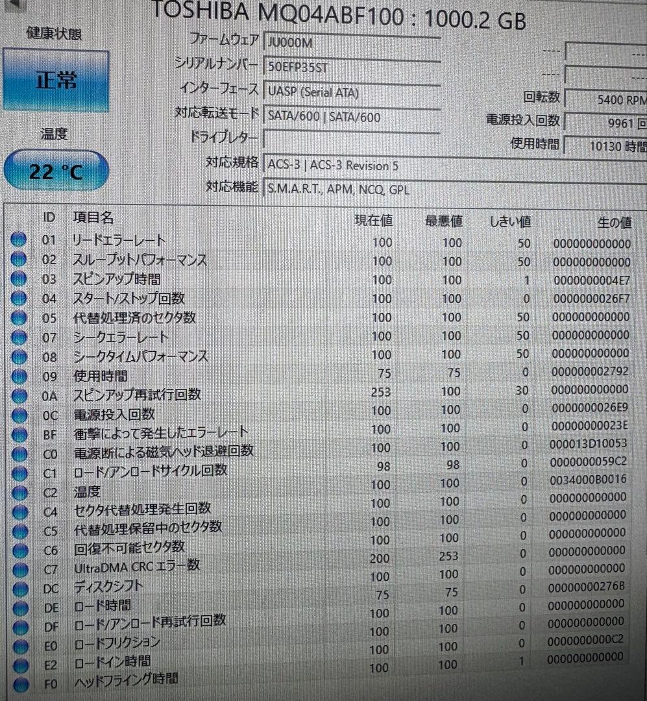Click status icon for row 03 スピンアップ時間
The height and width of the screenshot is (701, 647).
tap(18, 278)
